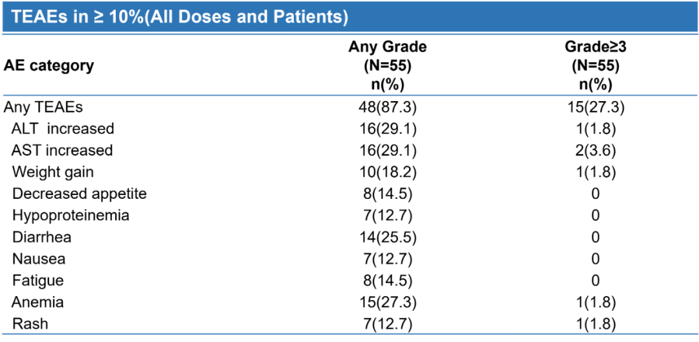699x342 pixels.
Task: Click the '48(87.3)' Any TEAEs value
Action: coord(388,107)
